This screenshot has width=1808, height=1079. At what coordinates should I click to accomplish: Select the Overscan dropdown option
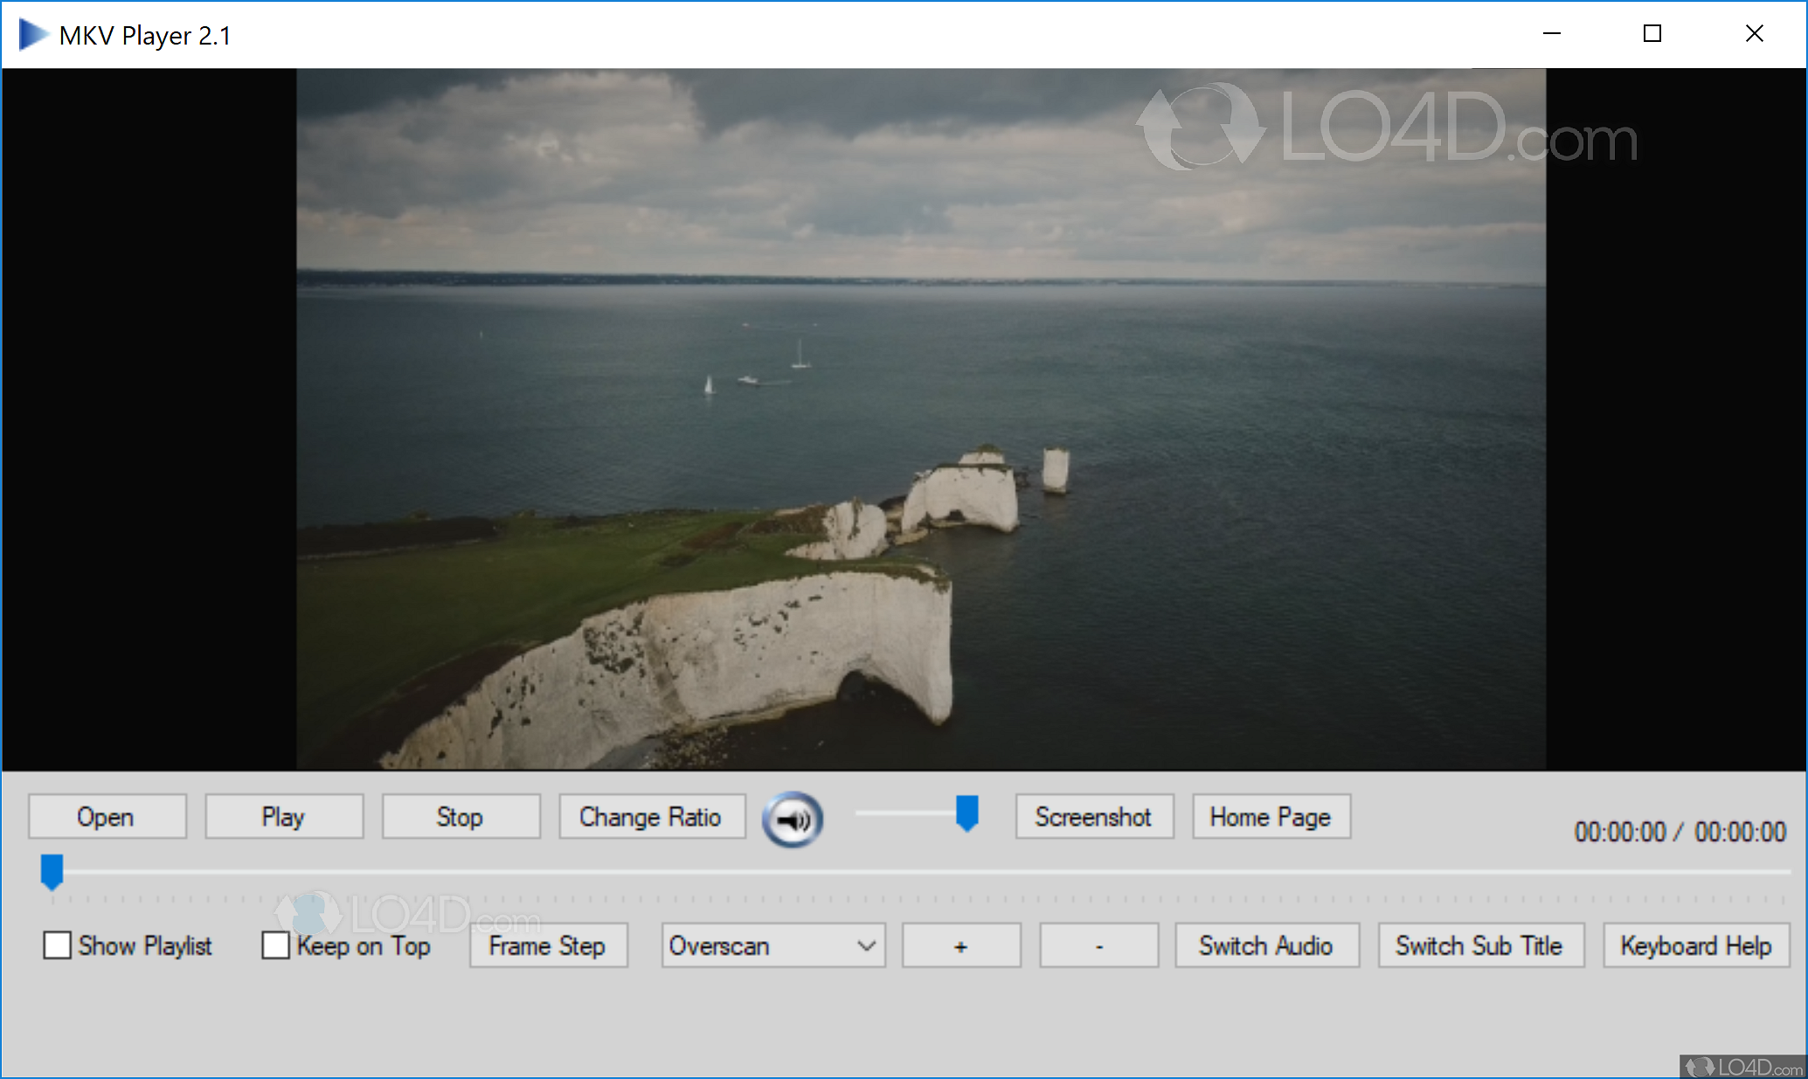pos(771,947)
